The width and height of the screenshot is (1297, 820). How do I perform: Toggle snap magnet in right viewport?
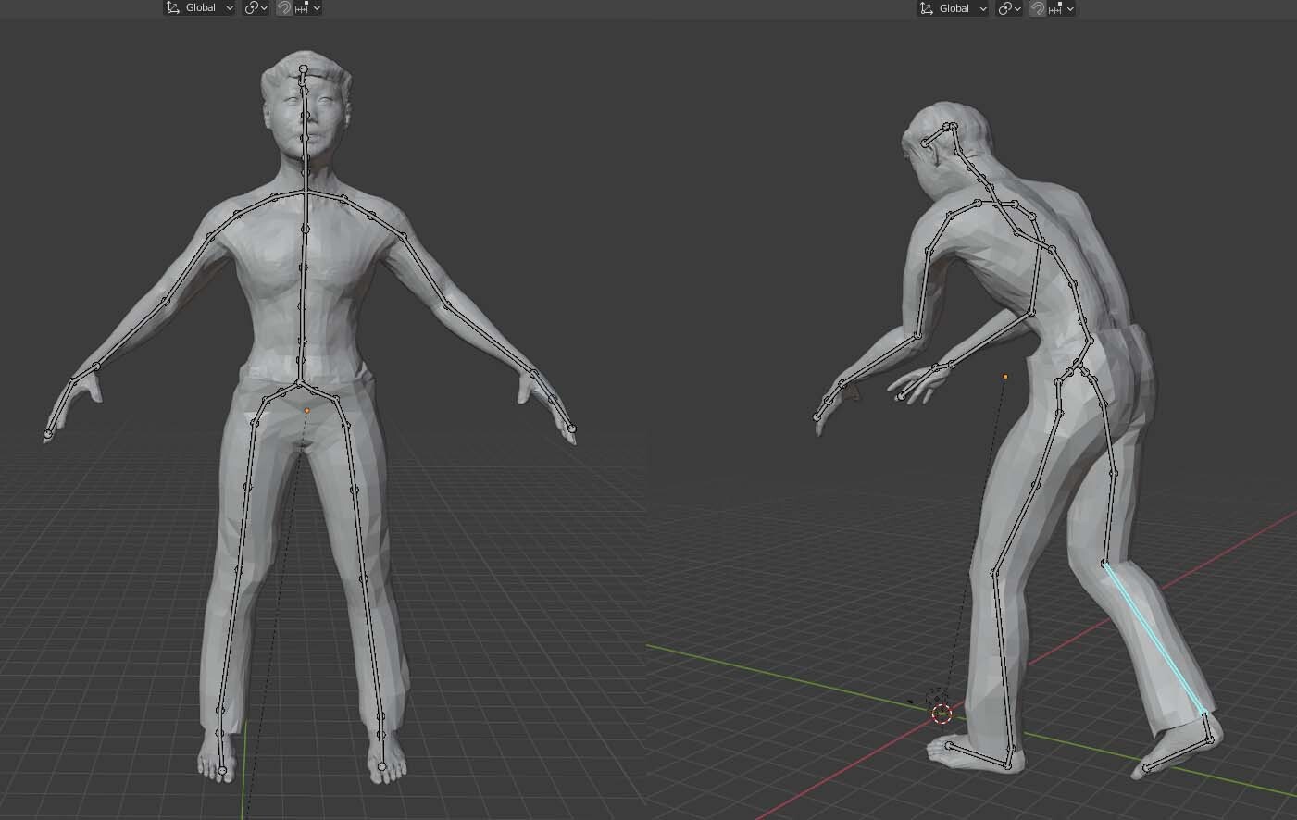1038,8
